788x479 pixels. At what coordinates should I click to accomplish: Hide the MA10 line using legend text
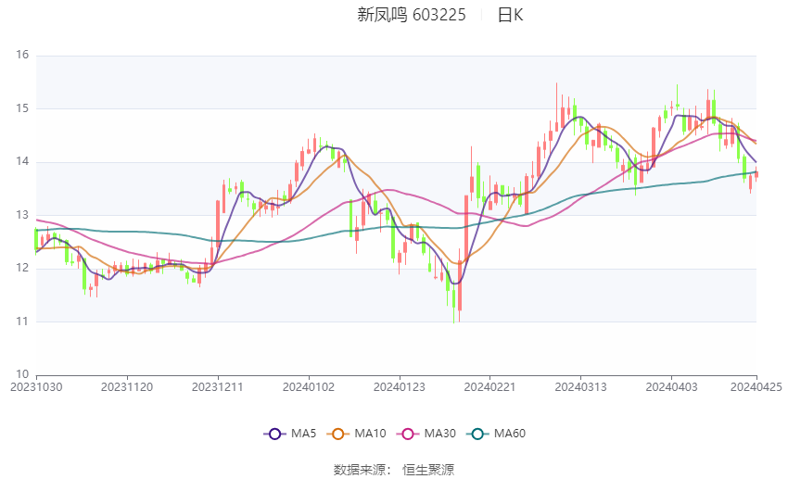(x=371, y=434)
